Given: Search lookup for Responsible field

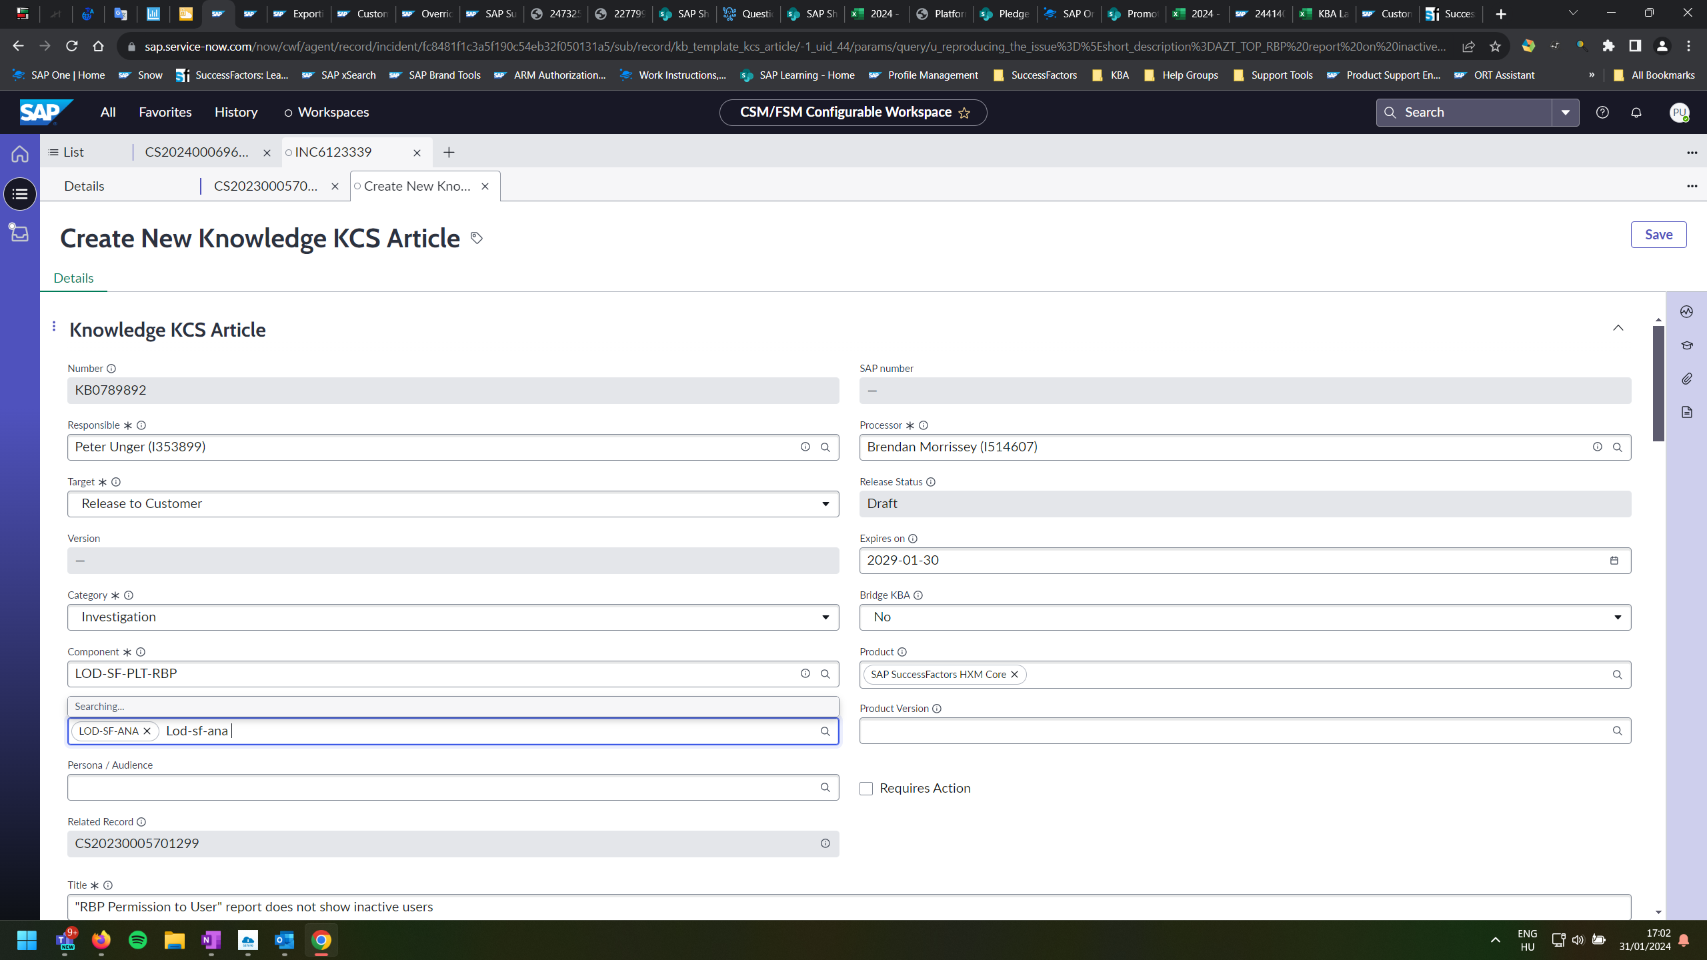Looking at the screenshot, I should click(x=825, y=447).
